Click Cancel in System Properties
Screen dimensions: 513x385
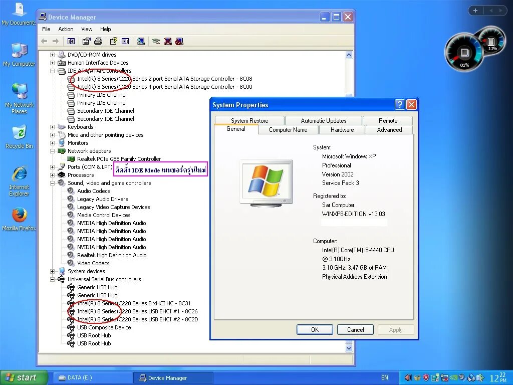point(355,330)
